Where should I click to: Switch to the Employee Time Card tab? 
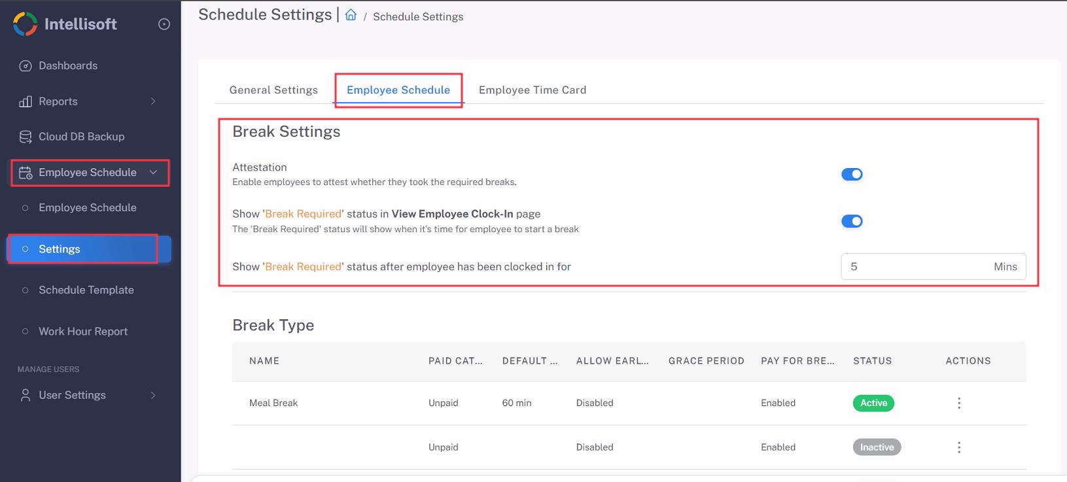pos(532,90)
